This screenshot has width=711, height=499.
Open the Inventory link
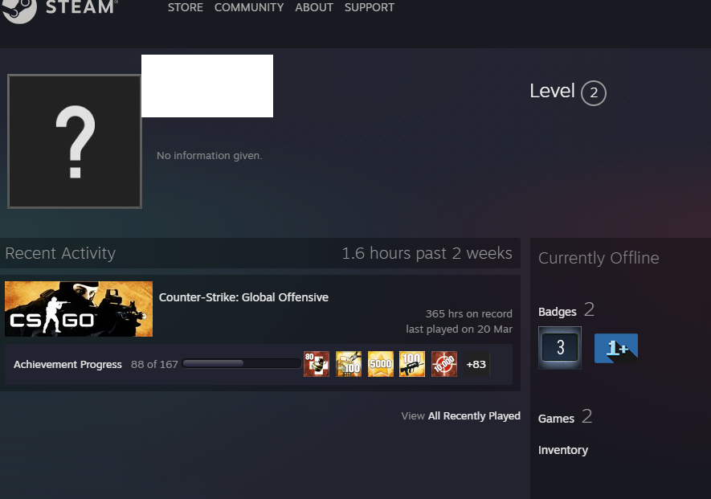[563, 450]
